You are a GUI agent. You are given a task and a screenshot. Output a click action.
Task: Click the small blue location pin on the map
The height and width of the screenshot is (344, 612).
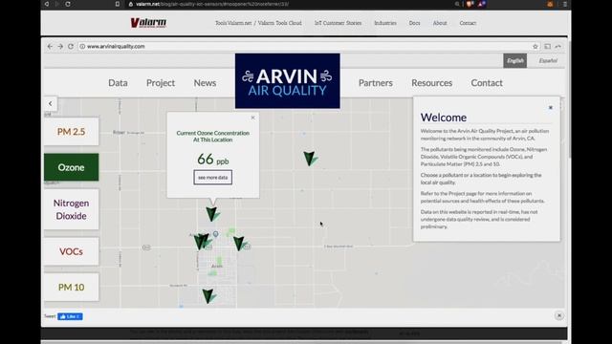(x=215, y=234)
